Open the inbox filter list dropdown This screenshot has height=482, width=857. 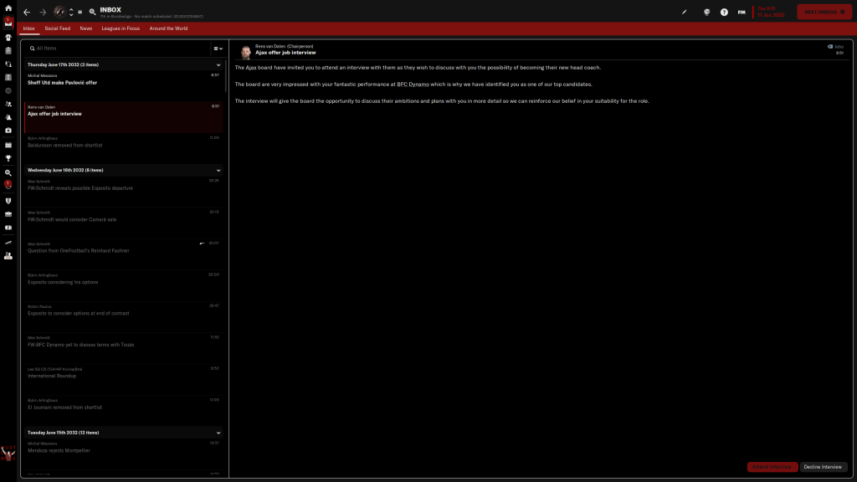click(x=218, y=49)
